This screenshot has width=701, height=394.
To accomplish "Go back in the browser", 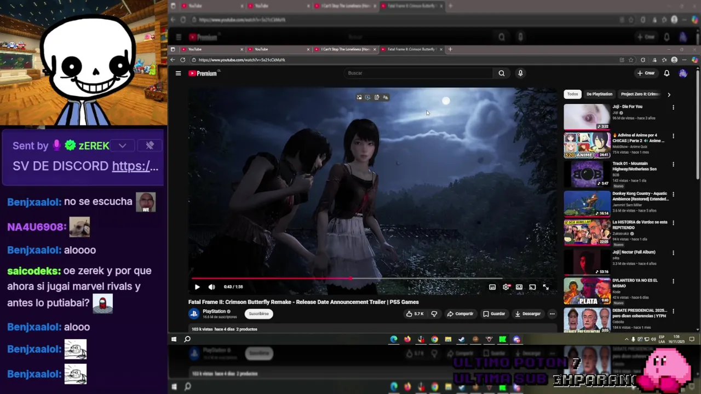I will pyautogui.click(x=173, y=60).
